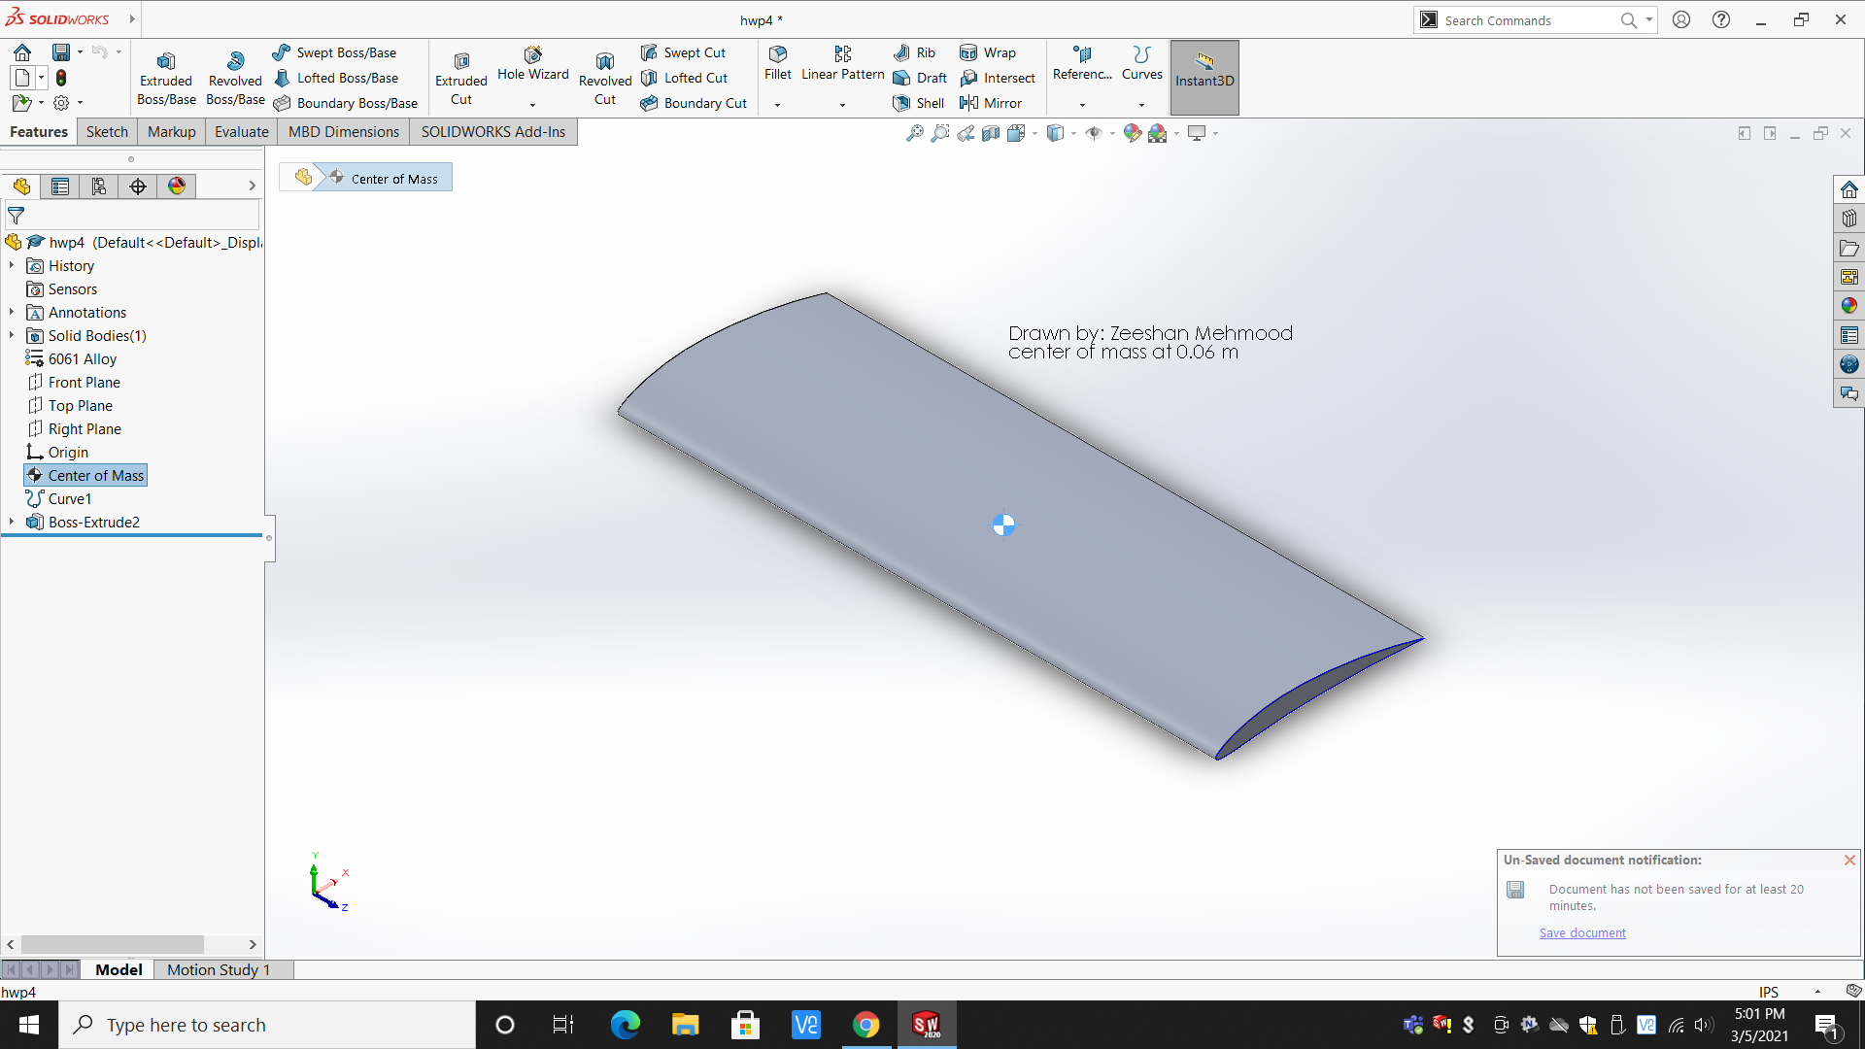
Task: Click the Boundary Boss/Base tool
Action: coord(346,103)
